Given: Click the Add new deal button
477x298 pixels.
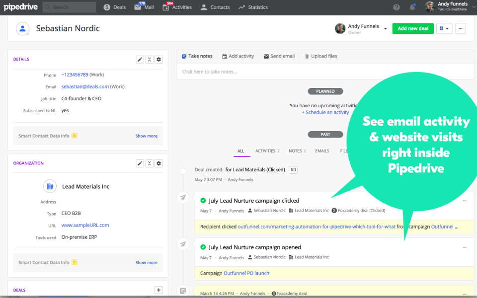Looking at the screenshot, I should point(412,29).
